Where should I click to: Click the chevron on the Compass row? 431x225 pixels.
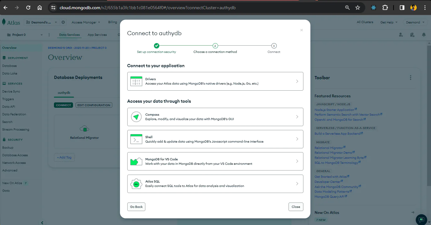tap(297, 117)
